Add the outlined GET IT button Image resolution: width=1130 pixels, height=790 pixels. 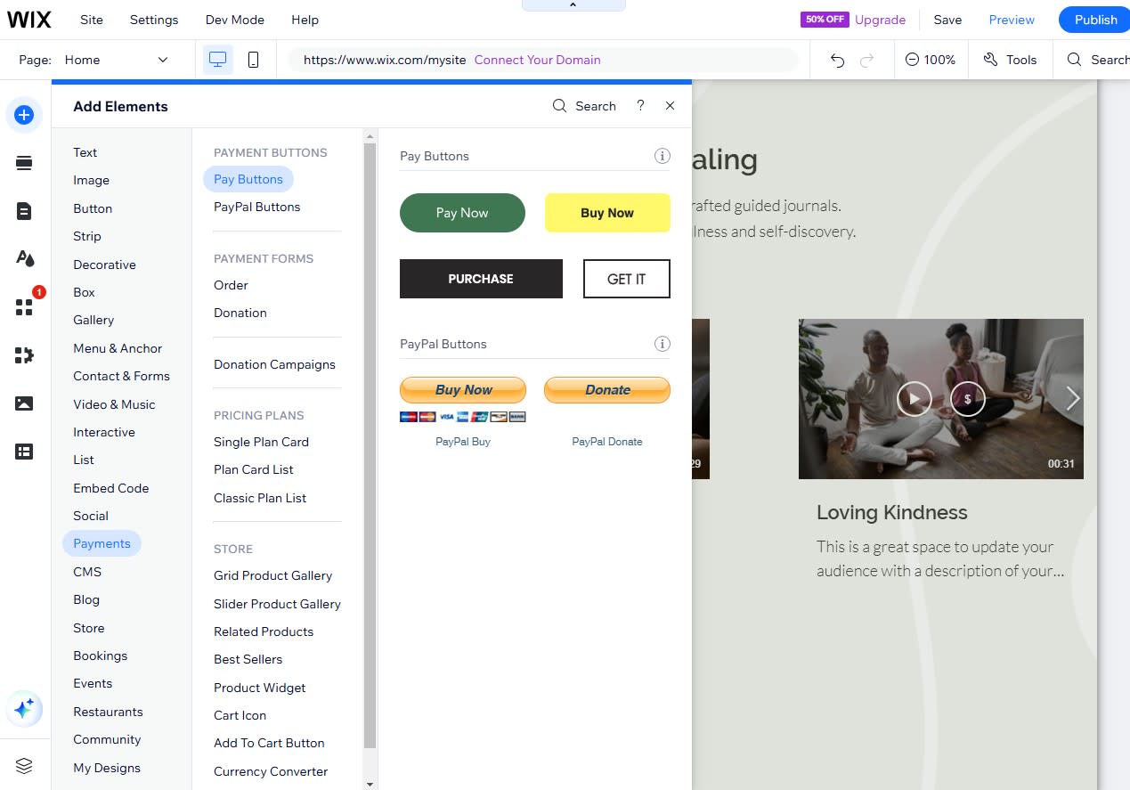[x=627, y=279]
